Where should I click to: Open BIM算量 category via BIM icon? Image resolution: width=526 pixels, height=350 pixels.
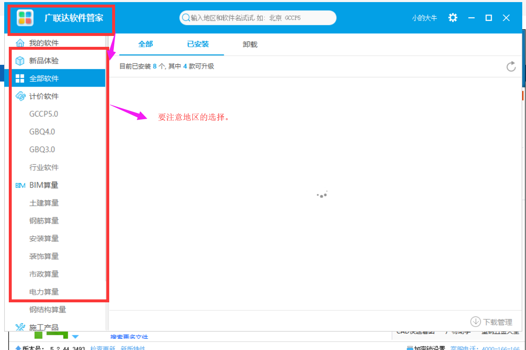pyautogui.click(x=20, y=185)
